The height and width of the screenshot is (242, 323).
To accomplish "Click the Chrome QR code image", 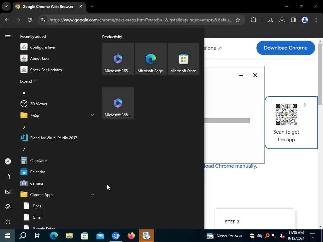I will (286, 114).
